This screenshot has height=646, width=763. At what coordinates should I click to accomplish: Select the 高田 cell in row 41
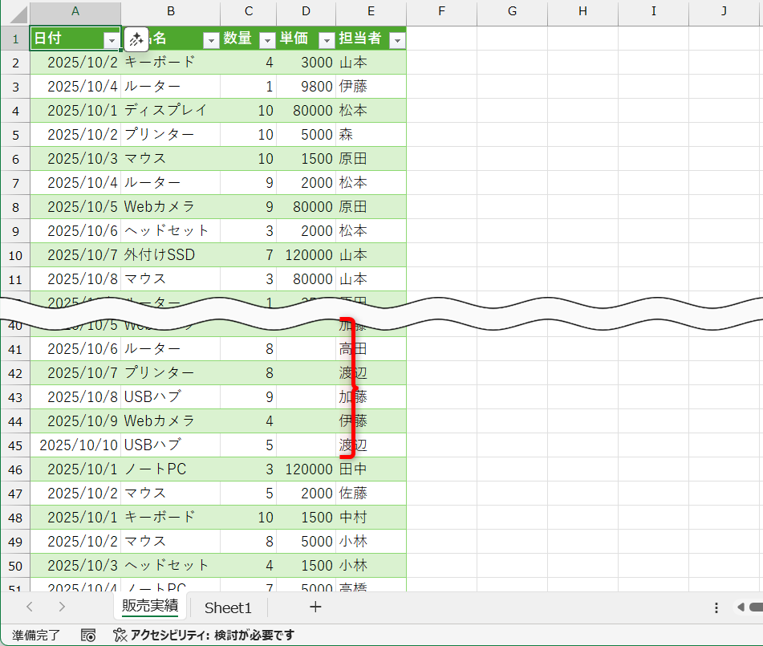click(x=371, y=349)
